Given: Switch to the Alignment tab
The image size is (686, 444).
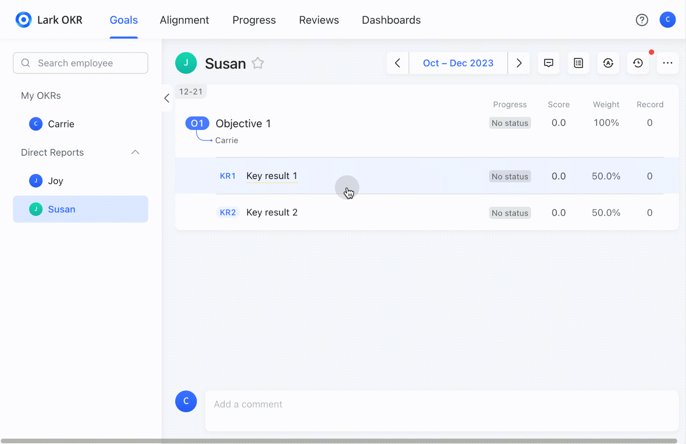Looking at the screenshot, I should click(x=184, y=20).
